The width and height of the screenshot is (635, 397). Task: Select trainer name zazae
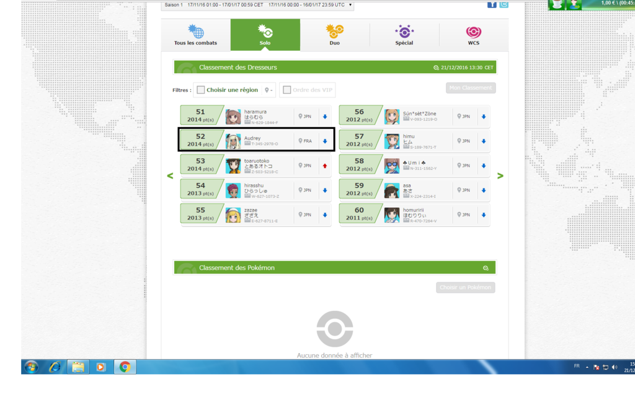[x=251, y=210]
